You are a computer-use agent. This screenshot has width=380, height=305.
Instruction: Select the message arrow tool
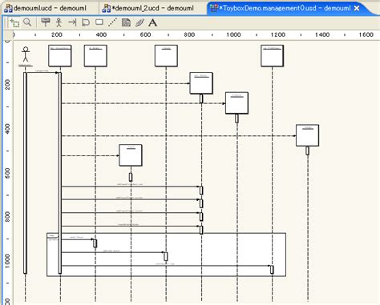pos(72,22)
